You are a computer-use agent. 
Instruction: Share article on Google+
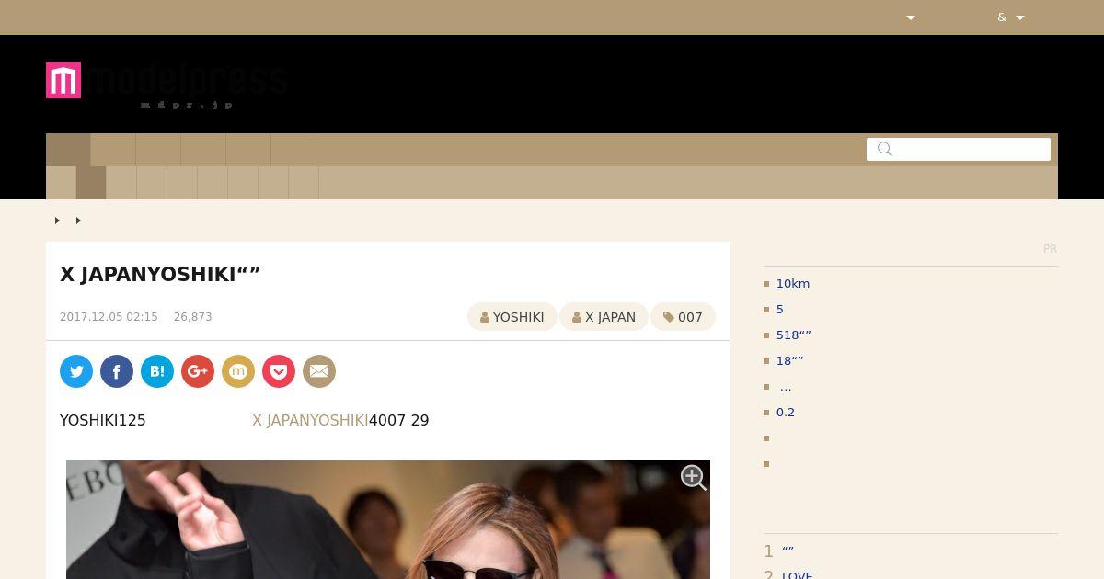click(x=198, y=371)
